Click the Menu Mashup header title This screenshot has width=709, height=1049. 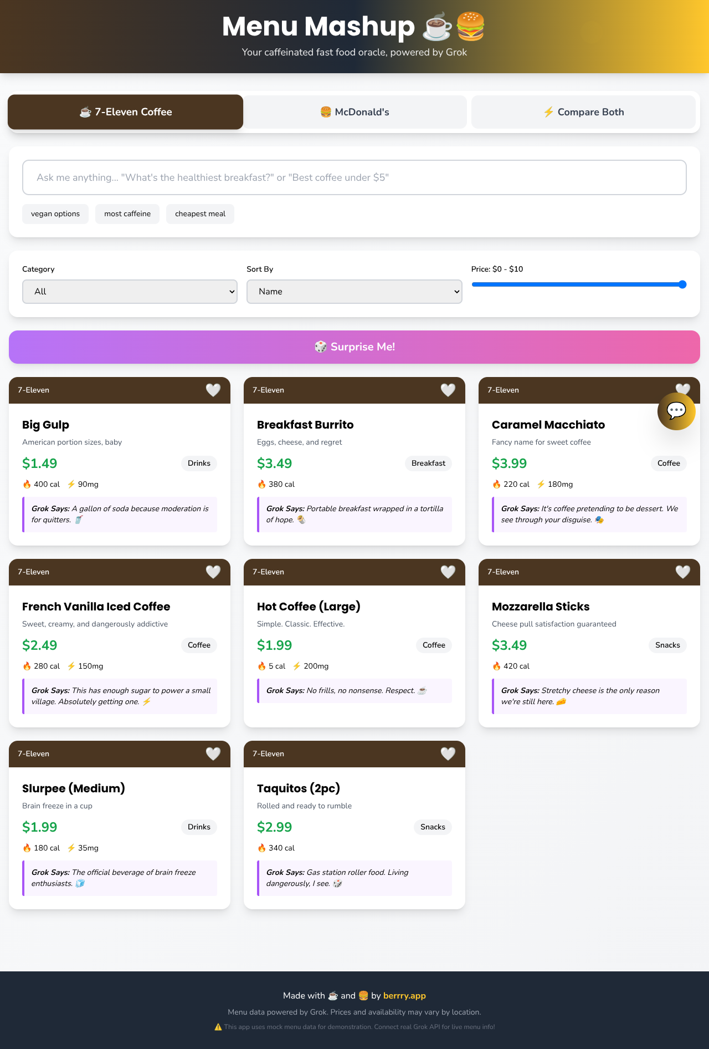click(318, 26)
